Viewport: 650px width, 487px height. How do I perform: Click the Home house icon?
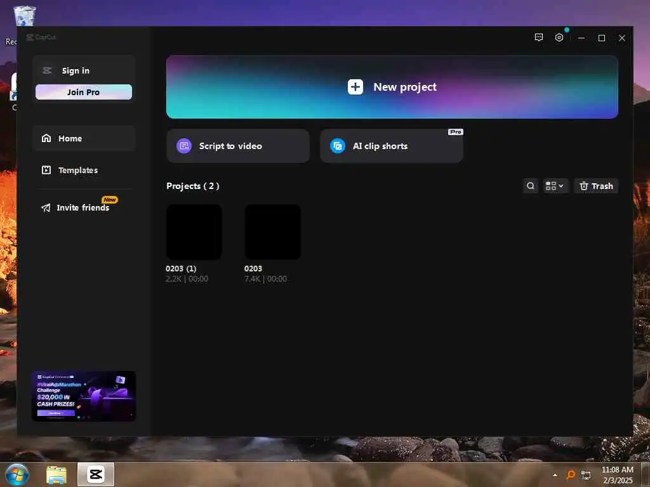pyautogui.click(x=46, y=138)
